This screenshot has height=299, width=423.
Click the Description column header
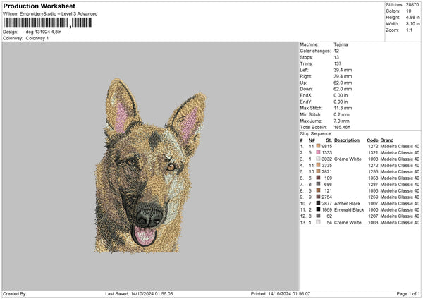[347, 140]
